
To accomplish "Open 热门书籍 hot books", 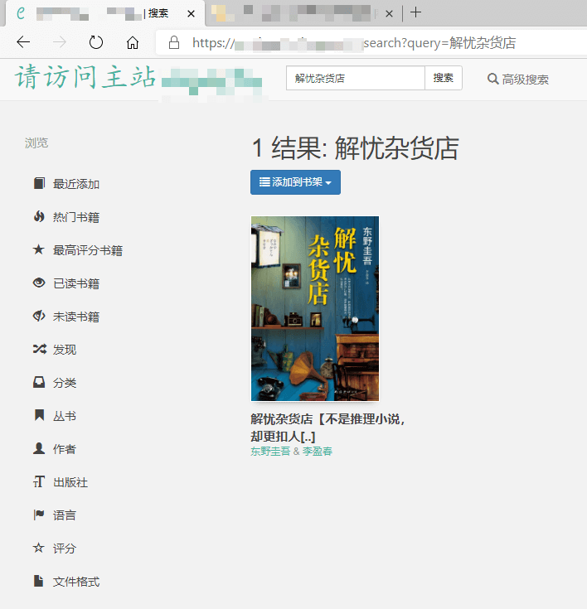I will [76, 217].
